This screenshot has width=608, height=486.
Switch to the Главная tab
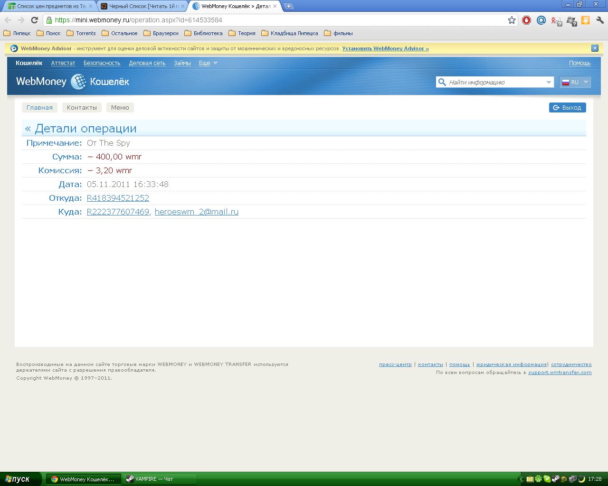pyautogui.click(x=39, y=107)
